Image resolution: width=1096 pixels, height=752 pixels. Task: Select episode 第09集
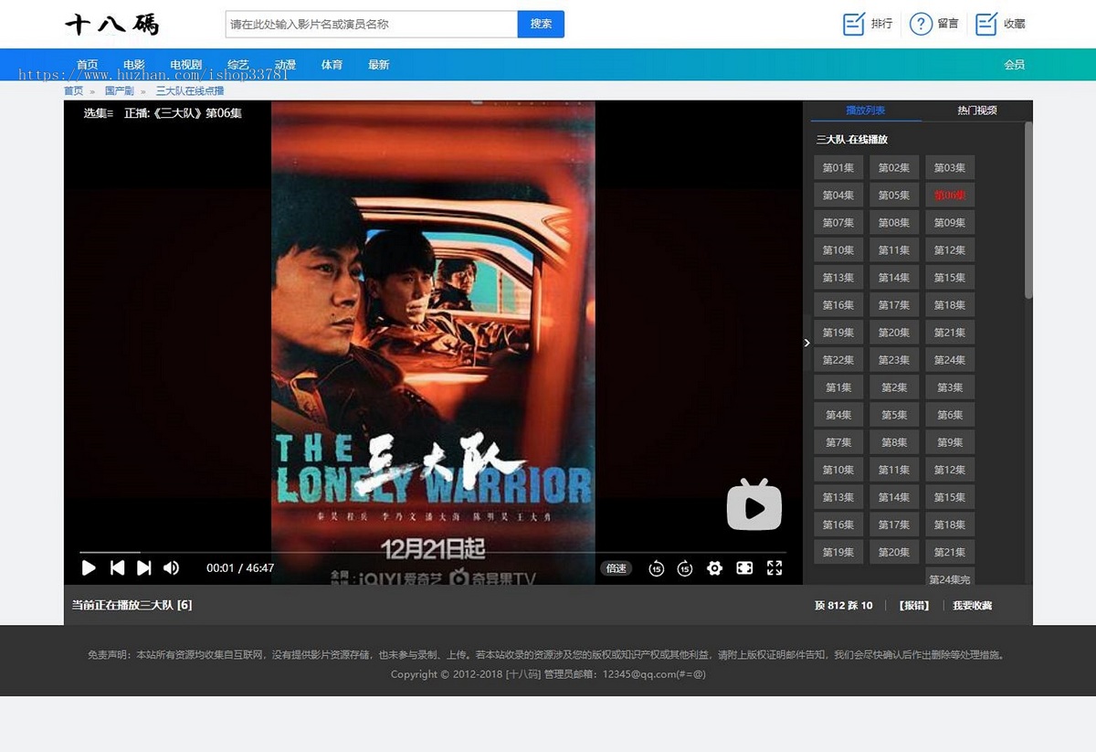click(950, 222)
